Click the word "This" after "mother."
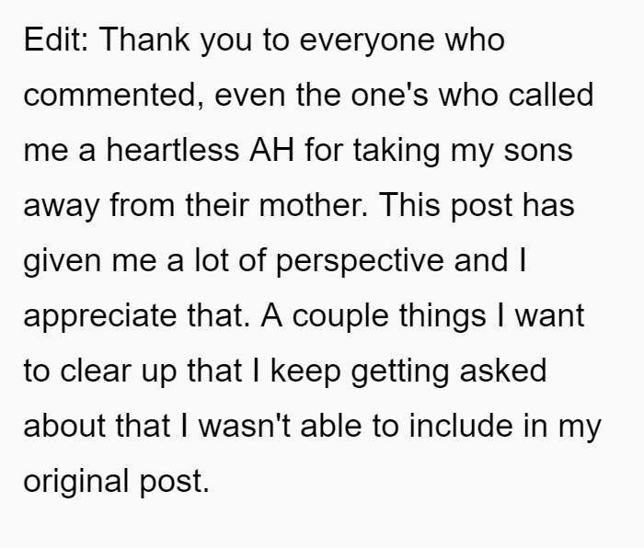 [409, 204]
